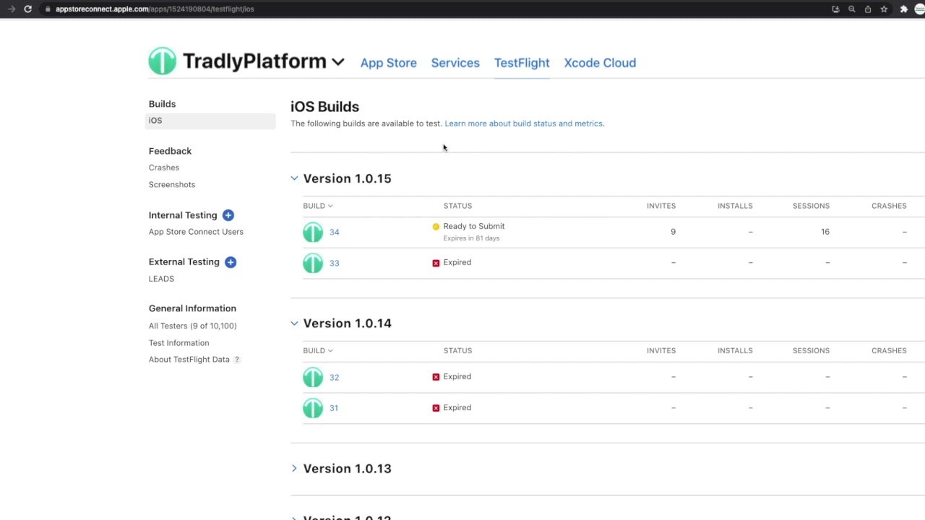Open build 31

[x=333, y=408]
